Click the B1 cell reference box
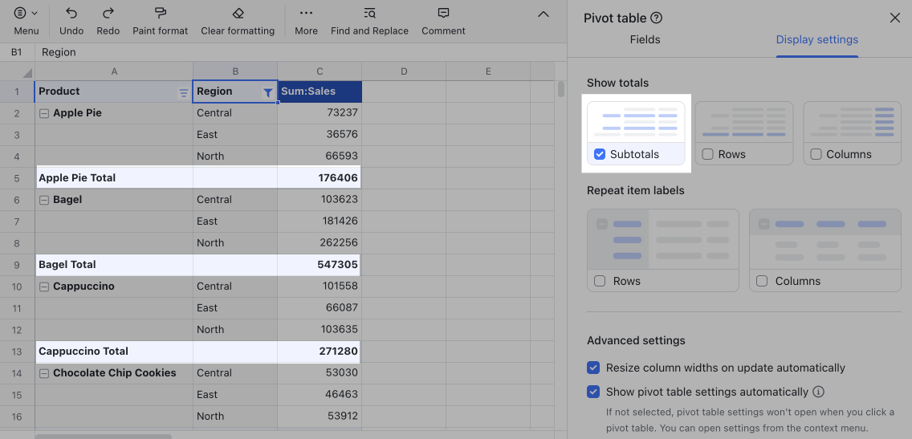The height and width of the screenshot is (439, 912). (17, 52)
